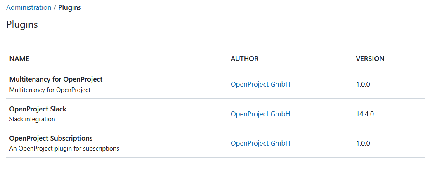Click the large Plugins page heading
The width and height of the screenshot is (430, 170).
tap(22, 24)
